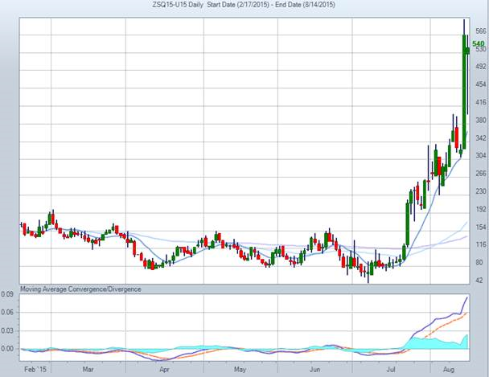Select the May date axis label
Image resolution: width=489 pixels, height=377 pixels.
point(239,369)
